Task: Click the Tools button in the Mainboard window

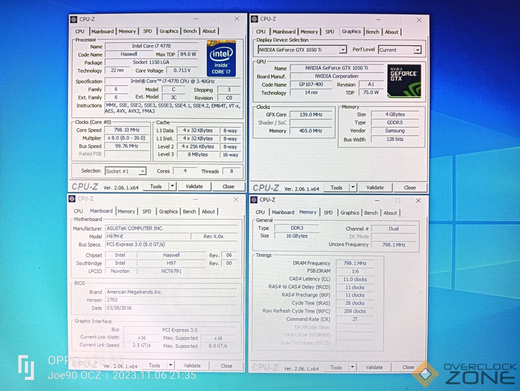Action: click(x=154, y=365)
